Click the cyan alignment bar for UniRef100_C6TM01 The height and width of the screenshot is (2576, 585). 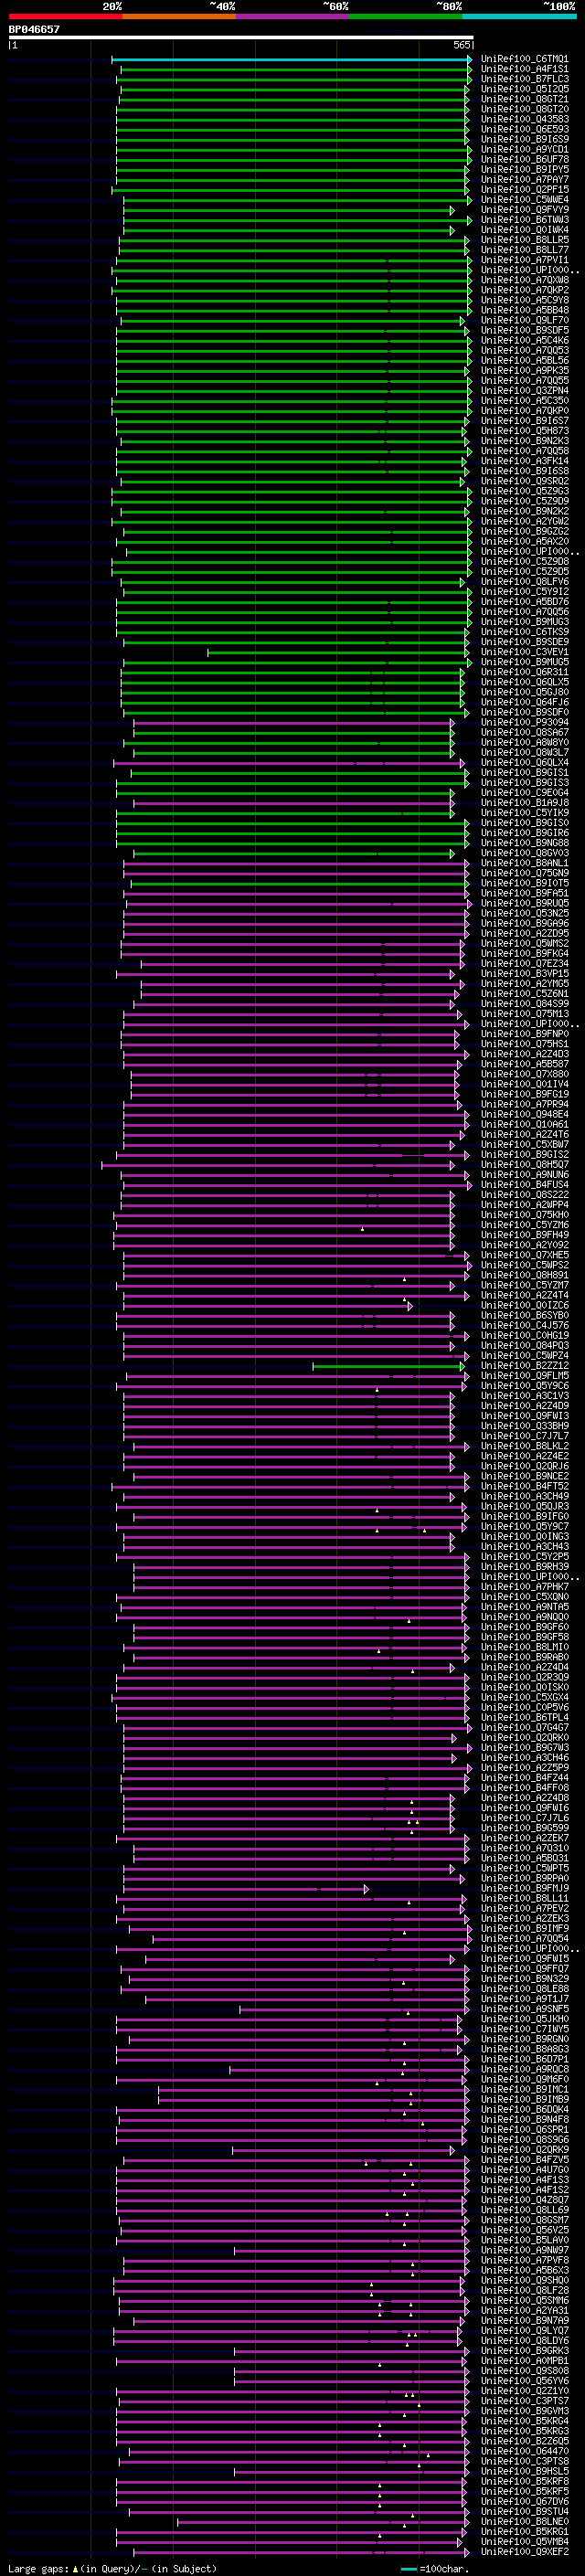[x=291, y=59]
